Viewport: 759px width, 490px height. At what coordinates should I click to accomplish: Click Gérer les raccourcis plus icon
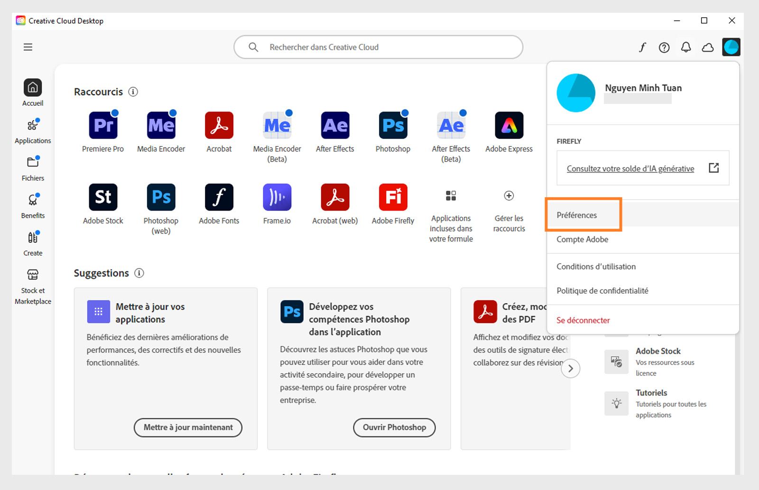point(509,195)
